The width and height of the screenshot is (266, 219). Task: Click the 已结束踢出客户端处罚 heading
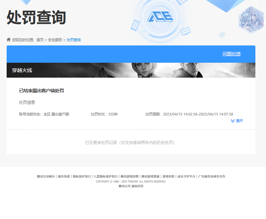(x=41, y=91)
